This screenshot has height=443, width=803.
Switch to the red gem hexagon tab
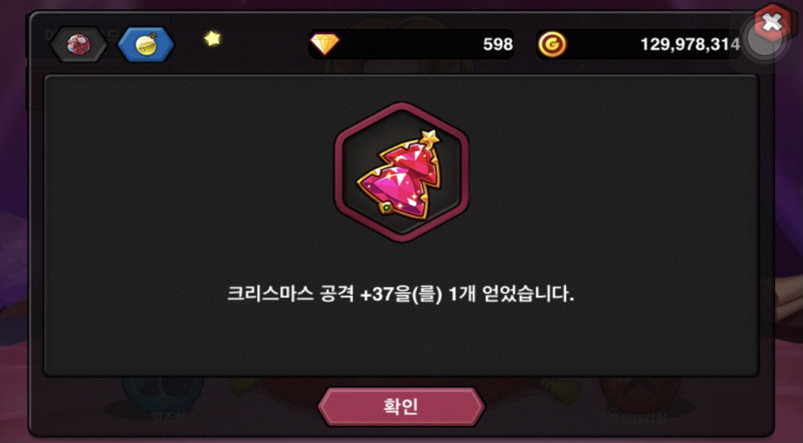pyautogui.click(x=78, y=44)
